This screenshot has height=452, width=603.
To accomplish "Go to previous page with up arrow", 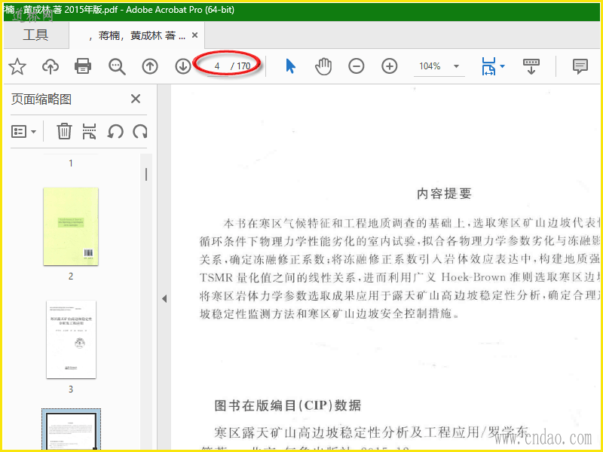I will click(150, 66).
